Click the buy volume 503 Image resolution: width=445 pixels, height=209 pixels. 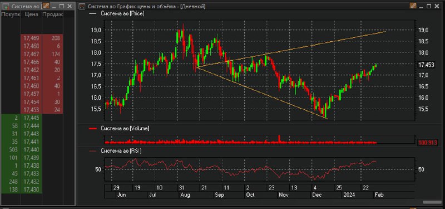click(x=13, y=149)
